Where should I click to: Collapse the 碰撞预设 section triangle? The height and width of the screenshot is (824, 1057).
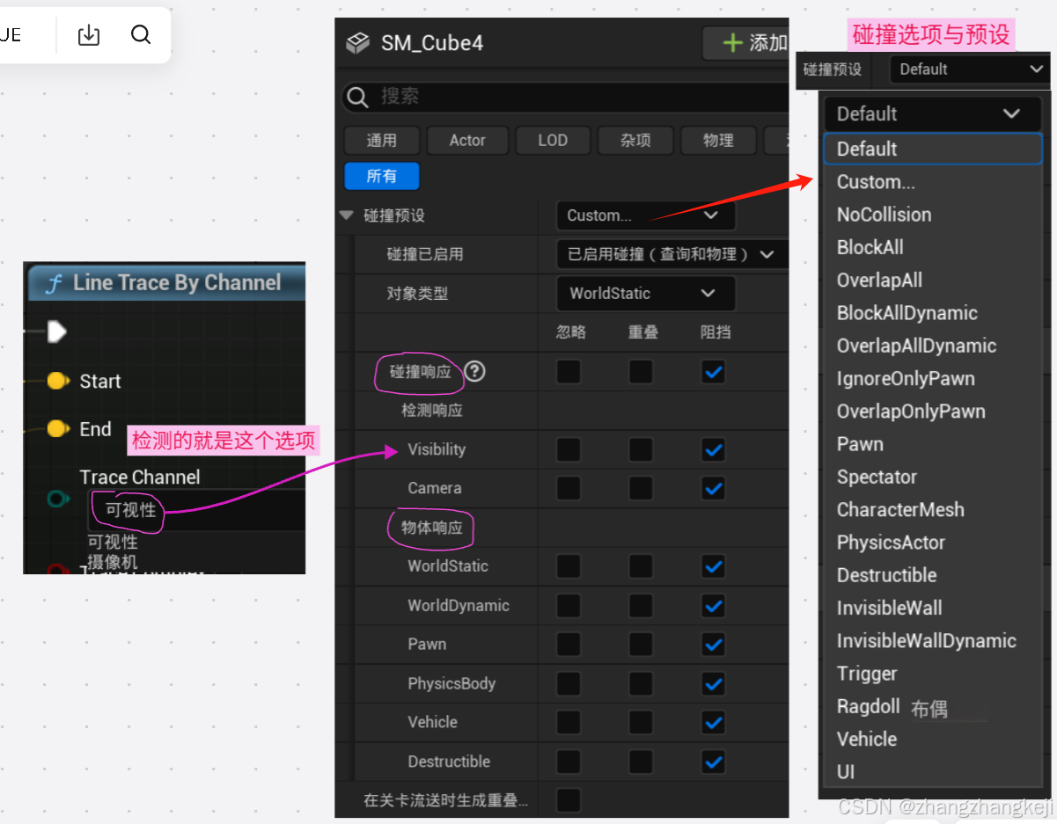[346, 215]
